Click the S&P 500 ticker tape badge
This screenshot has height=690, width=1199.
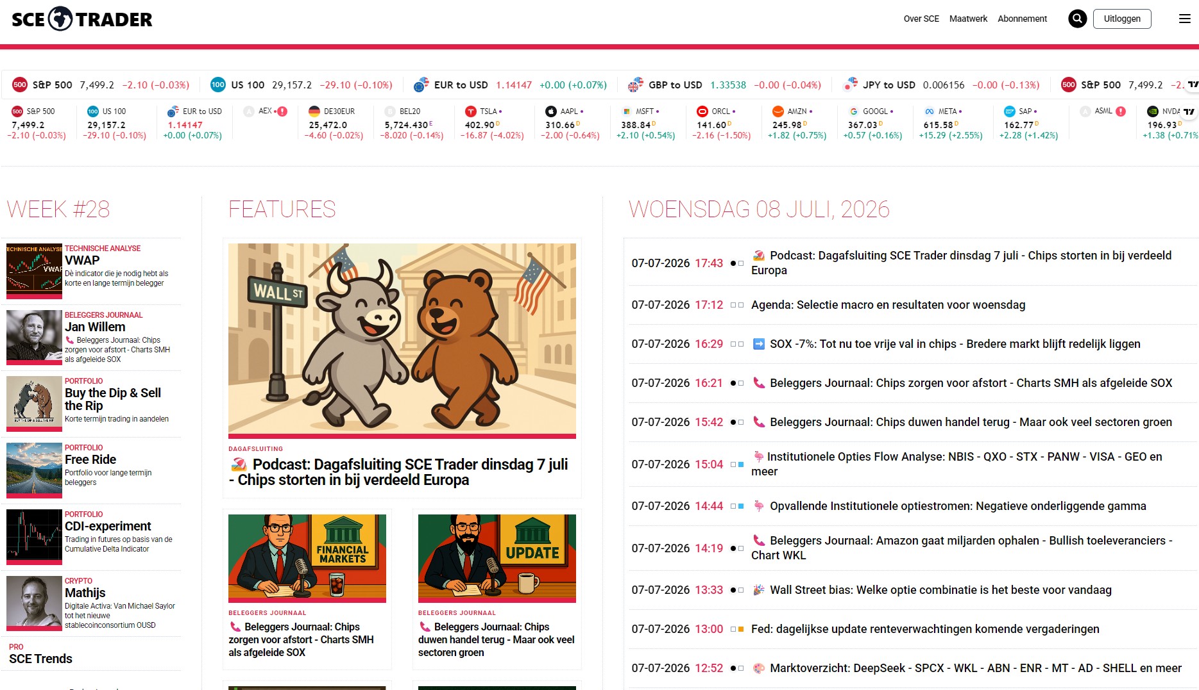click(20, 85)
